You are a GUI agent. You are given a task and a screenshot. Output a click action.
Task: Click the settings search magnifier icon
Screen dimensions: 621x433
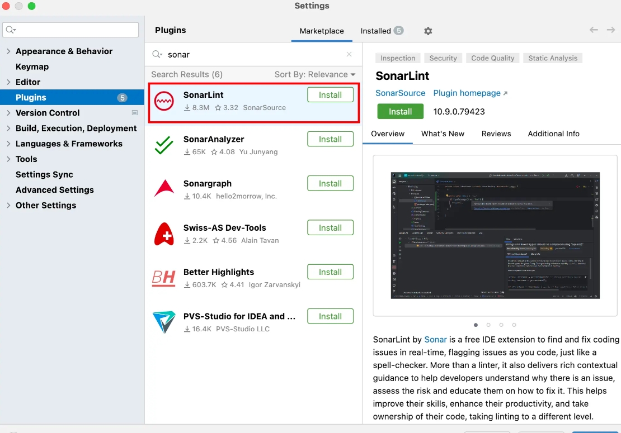11,30
